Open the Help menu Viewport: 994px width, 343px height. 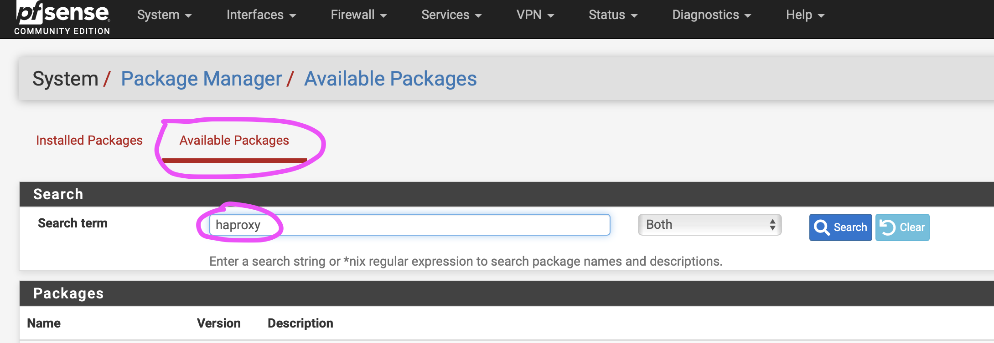pos(805,15)
